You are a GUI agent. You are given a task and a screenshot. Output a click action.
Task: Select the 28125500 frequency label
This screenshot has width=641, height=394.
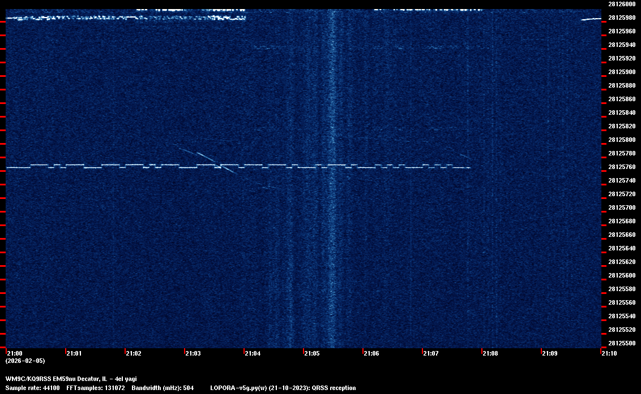click(x=621, y=343)
